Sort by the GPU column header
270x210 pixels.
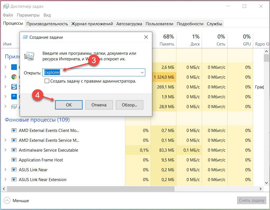240,40
